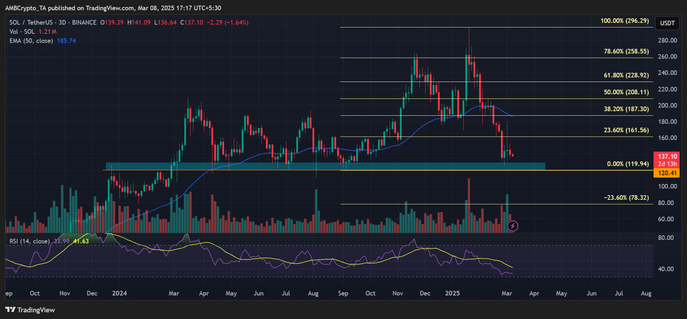This screenshot has width=687, height=319.
Task: Click the 200.00 price axis value
Action: point(667,106)
